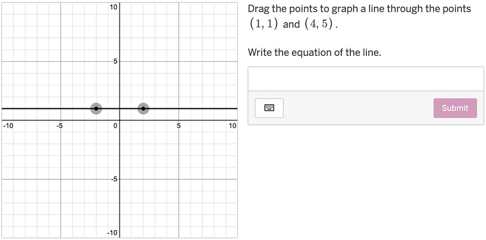Screen dimensions: 486x240
Task: Click the black horizontal line between the two points
Action: (x=120, y=108)
